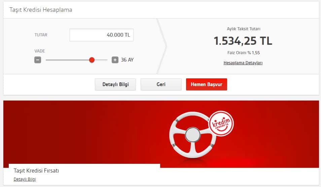Focus the Tutar amount input field
The height and width of the screenshot is (187, 321).
(x=101, y=35)
